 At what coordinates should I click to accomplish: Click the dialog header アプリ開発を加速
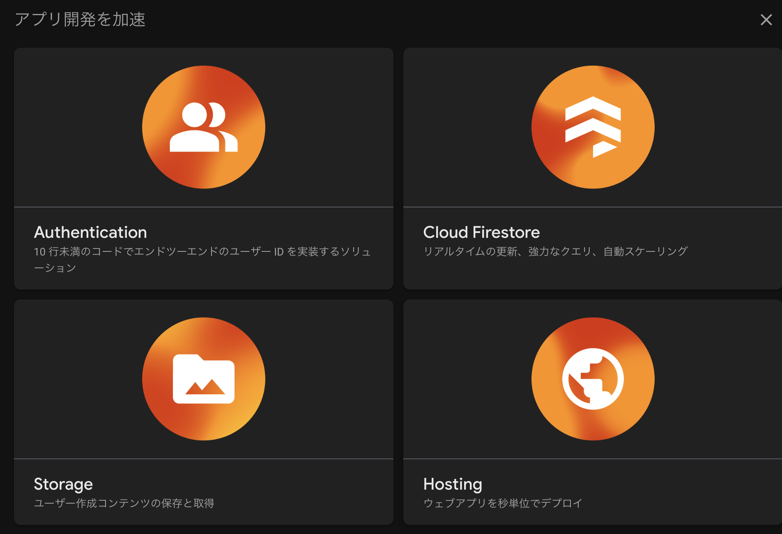tap(80, 18)
